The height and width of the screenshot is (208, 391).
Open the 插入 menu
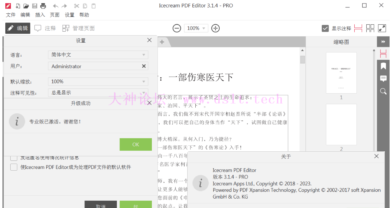click(x=40, y=15)
